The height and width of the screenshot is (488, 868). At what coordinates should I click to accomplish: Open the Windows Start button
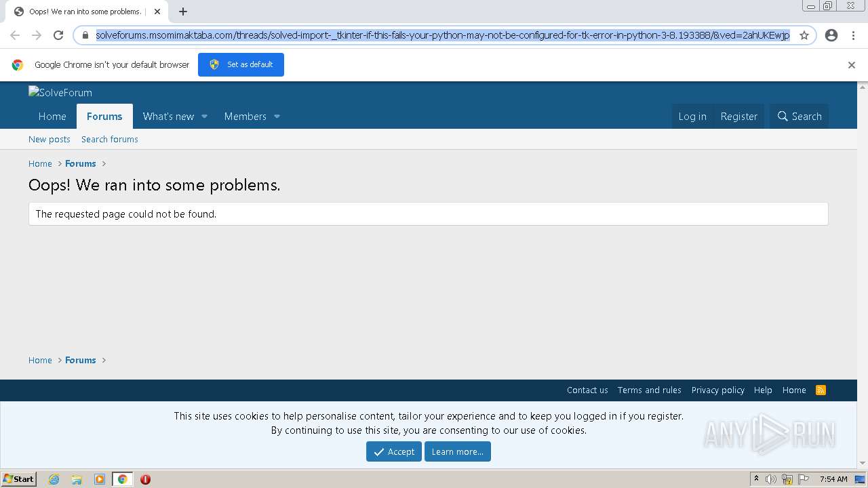click(x=19, y=479)
